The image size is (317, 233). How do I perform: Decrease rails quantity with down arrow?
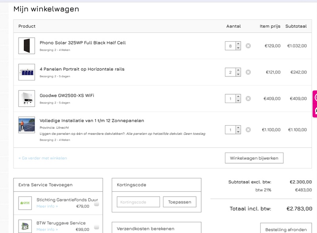tap(237, 74)
